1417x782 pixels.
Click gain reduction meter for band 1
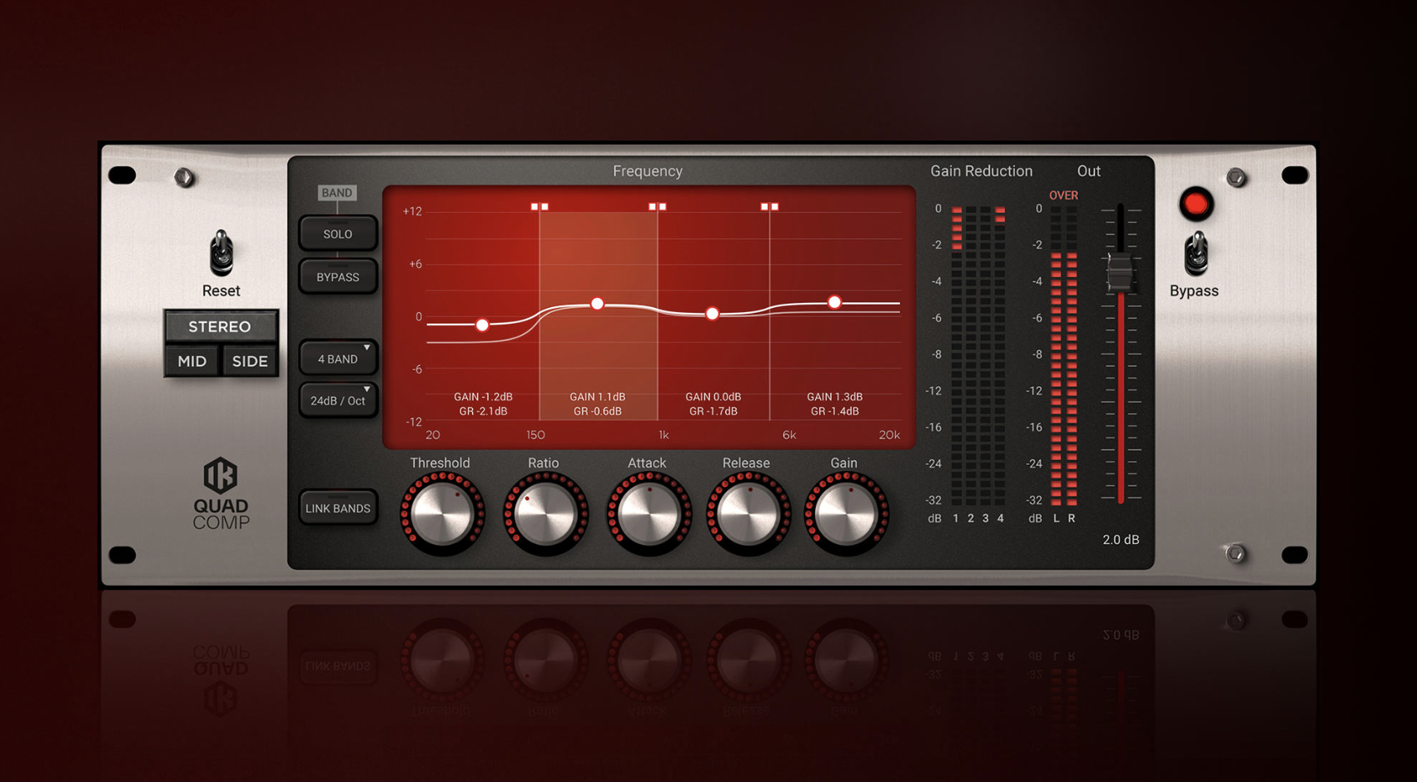[x=957, y=355]
